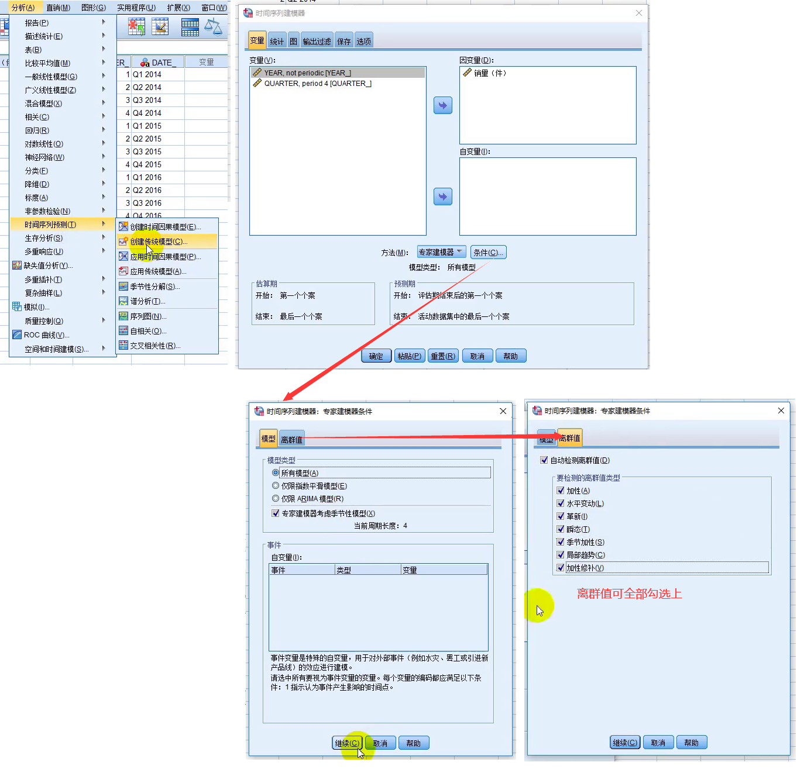
Task: Click the 创建传统模型(C) submenu icon
Action: pos(123,241)
